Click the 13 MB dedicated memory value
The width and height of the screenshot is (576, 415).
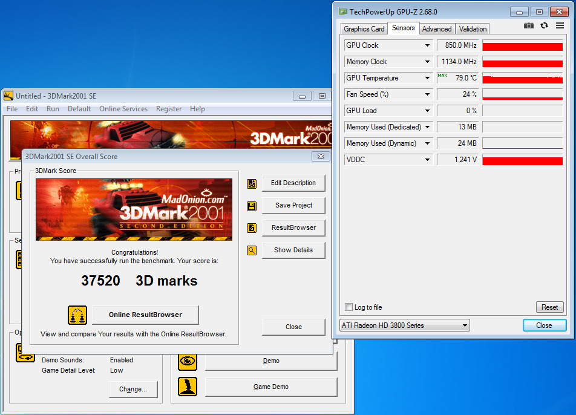457,127
